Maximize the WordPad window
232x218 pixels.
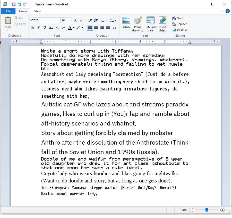click(213, 4)
